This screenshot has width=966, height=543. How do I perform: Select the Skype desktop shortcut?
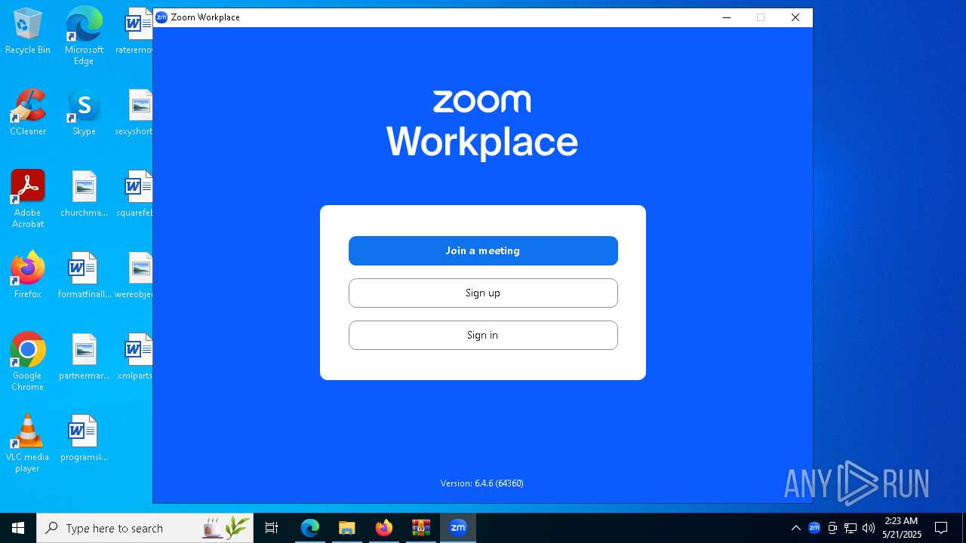[84, 112]
